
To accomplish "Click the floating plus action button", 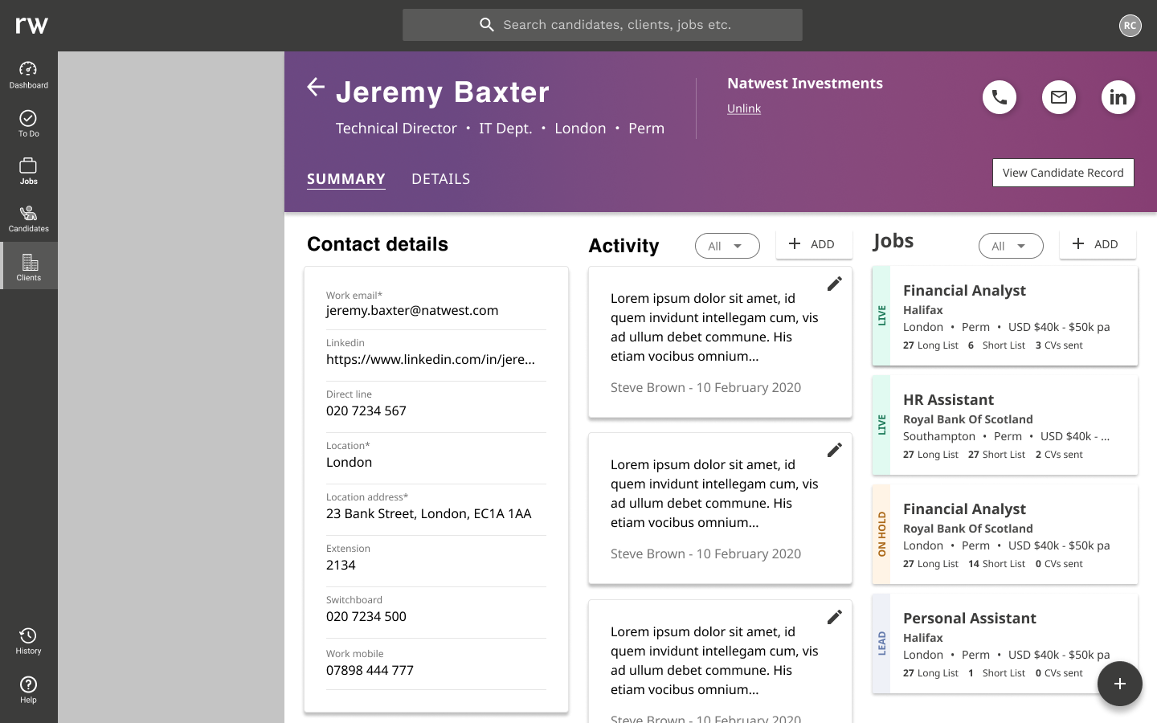I will pyautogui.click(x=1120, y=684).
